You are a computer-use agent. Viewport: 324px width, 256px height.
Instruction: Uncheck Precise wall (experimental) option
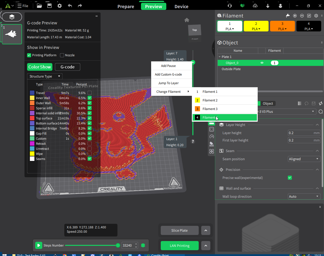(290, 178)
